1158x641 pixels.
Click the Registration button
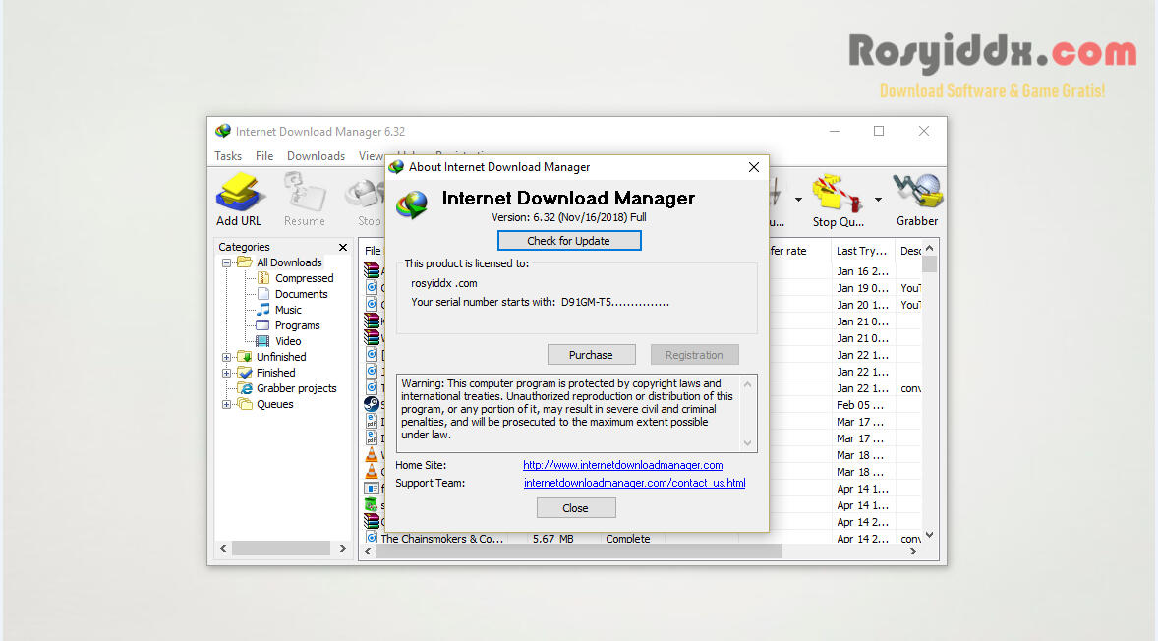(x=694, y=355)
